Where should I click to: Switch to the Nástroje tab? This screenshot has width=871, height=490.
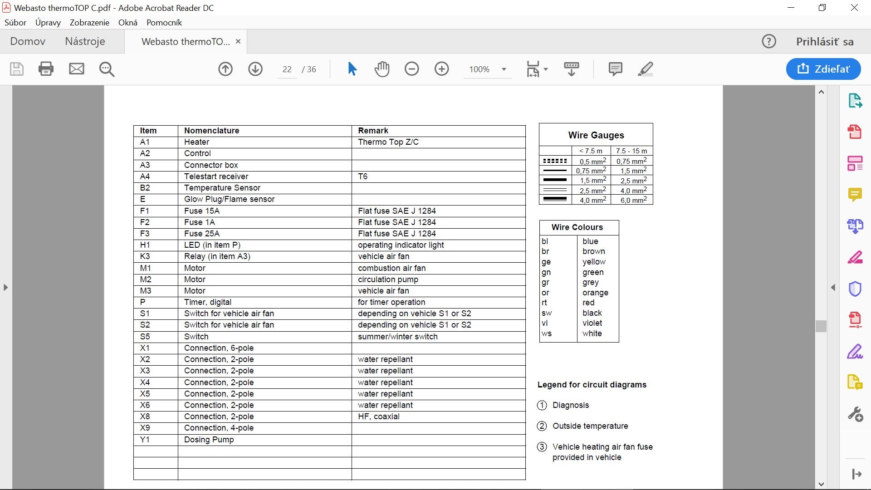pyautogui.click(x=85, y=41)
